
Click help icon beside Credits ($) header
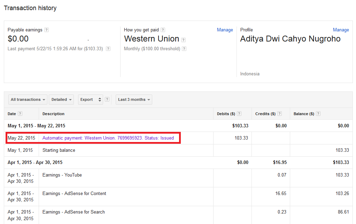[x=280, y=114]
